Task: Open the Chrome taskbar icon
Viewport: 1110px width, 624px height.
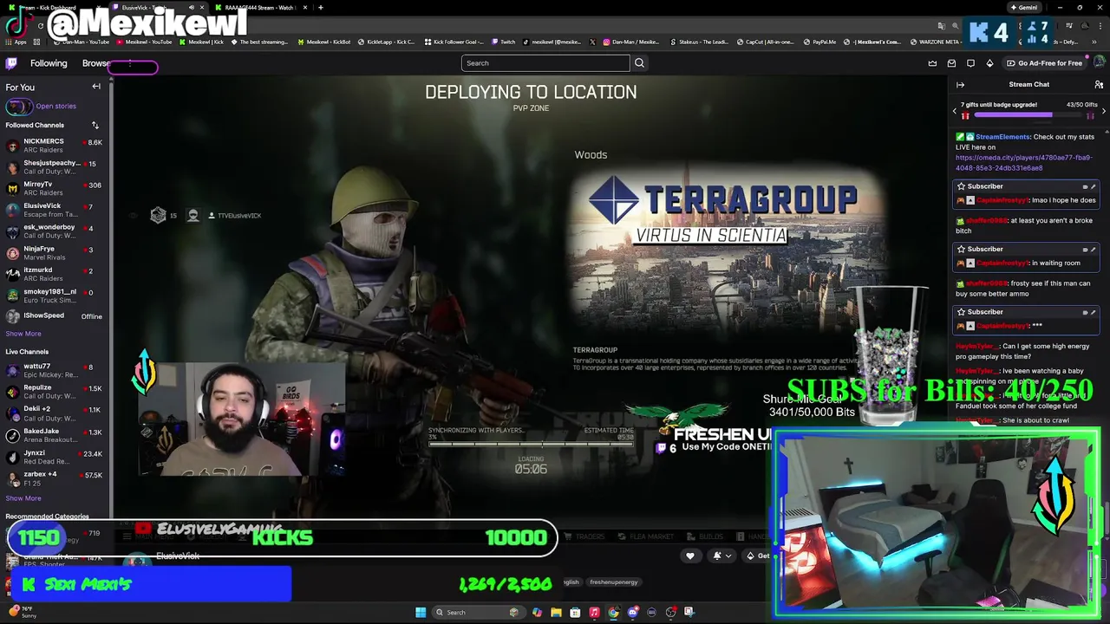Action: [613, 613]
